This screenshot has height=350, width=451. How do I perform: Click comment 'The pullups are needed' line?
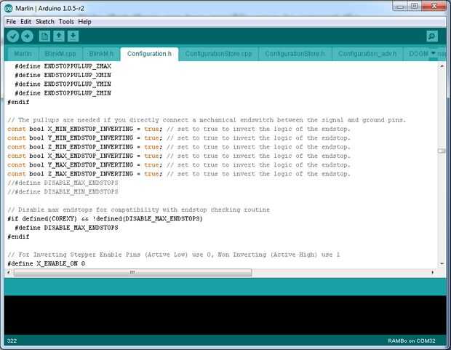[207, 120]
